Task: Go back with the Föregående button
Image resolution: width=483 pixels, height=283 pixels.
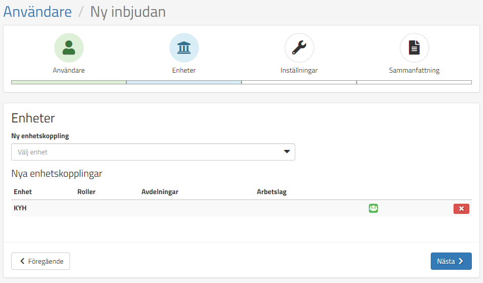Action: tap(41, 261)
